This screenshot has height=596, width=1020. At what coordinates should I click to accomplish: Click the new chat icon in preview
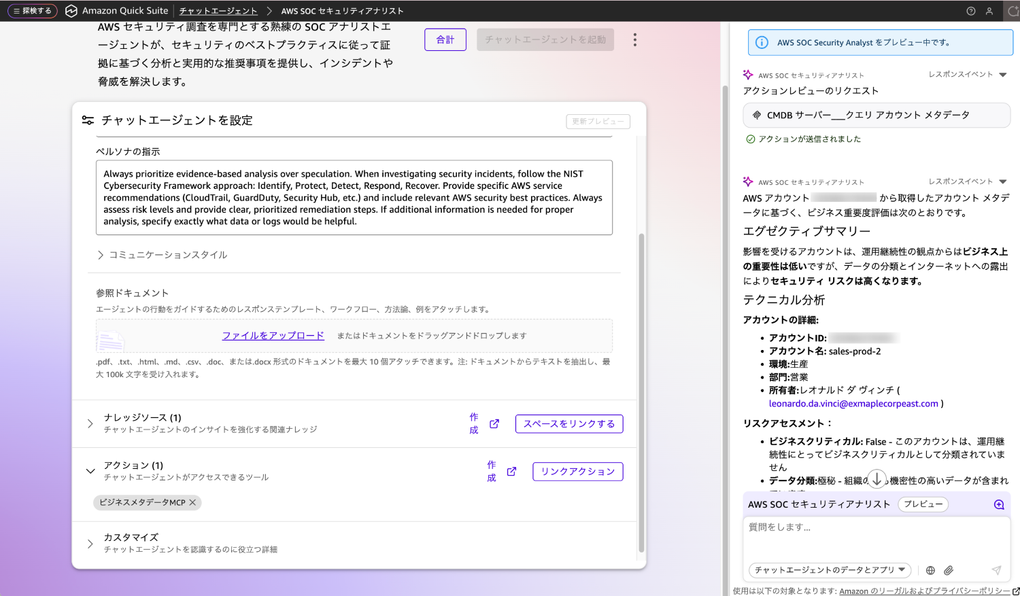(x=998, y=504)
